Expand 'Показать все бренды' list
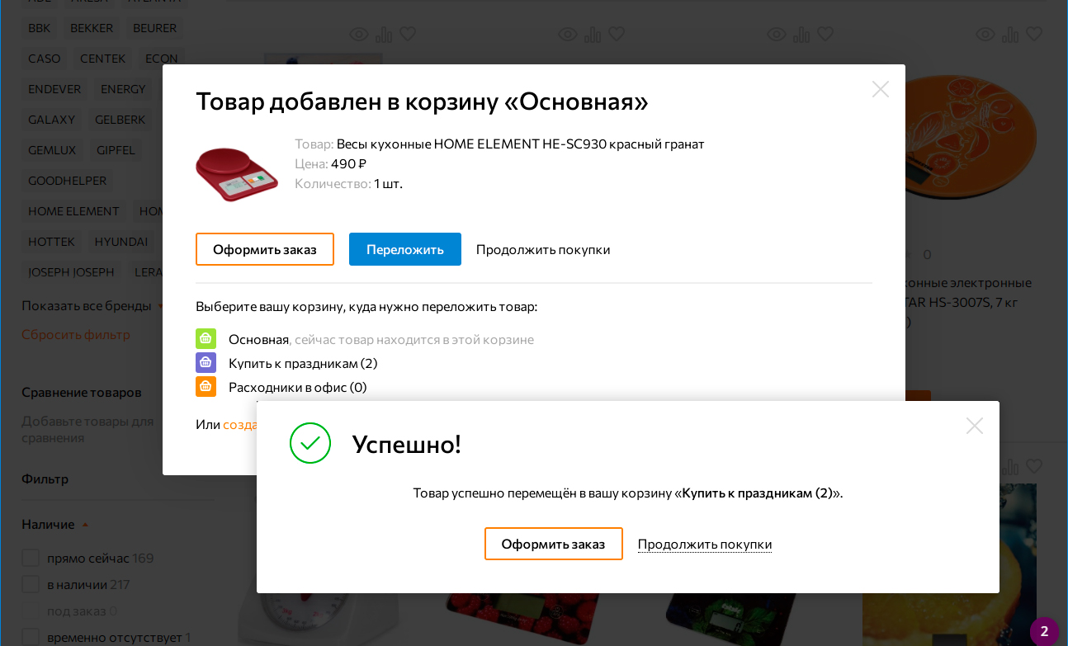The width and height of the screenshot is (1068, 646). click(92, 305)
